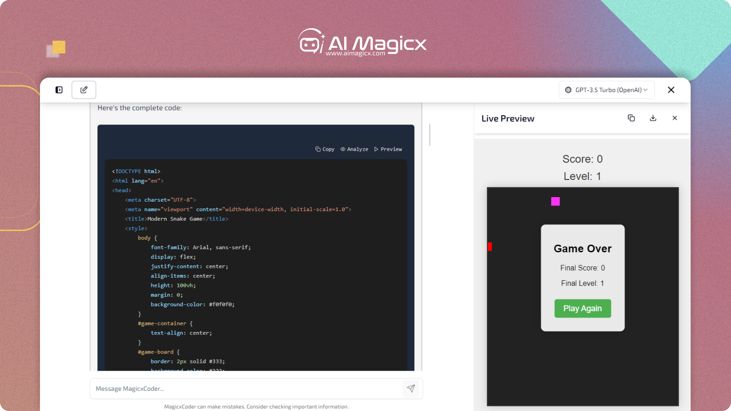Copy the Live Preview content icon
This screenshot has width=731, height=411.
631,118
